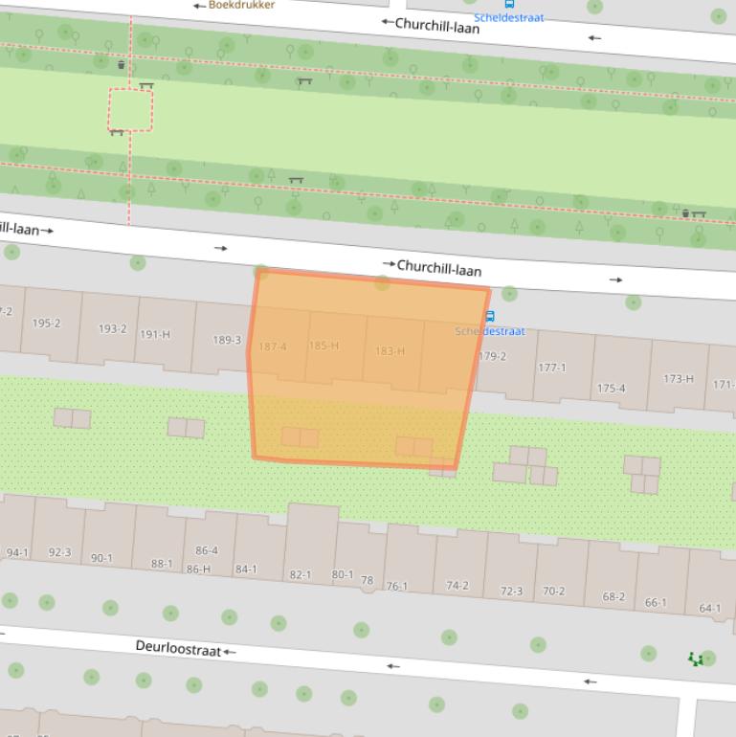
Task: Select building labeled 90-1
Action: click(x=101, y=558)
